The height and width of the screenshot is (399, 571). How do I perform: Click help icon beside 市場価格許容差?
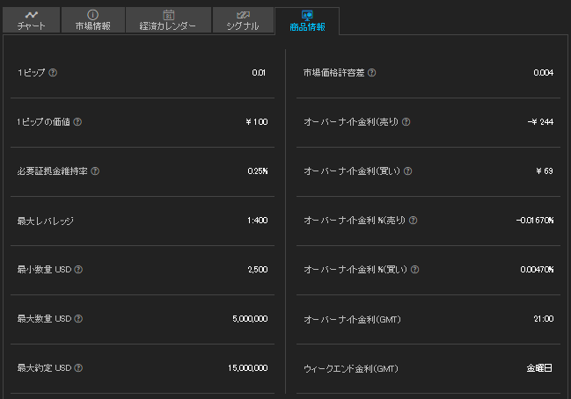click(x=372, y=73)
